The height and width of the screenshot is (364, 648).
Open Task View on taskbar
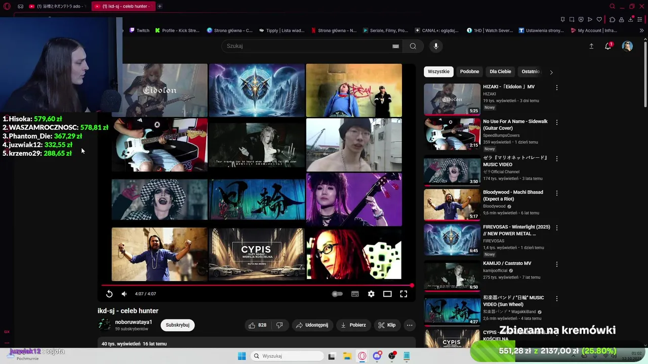point(332,356)
